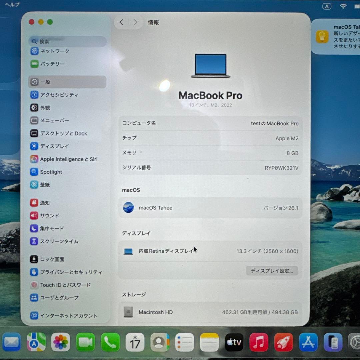Viewport: 360px width, 360px height.
Task: Open Phone app from the Dock
Action: coord(110,342)
